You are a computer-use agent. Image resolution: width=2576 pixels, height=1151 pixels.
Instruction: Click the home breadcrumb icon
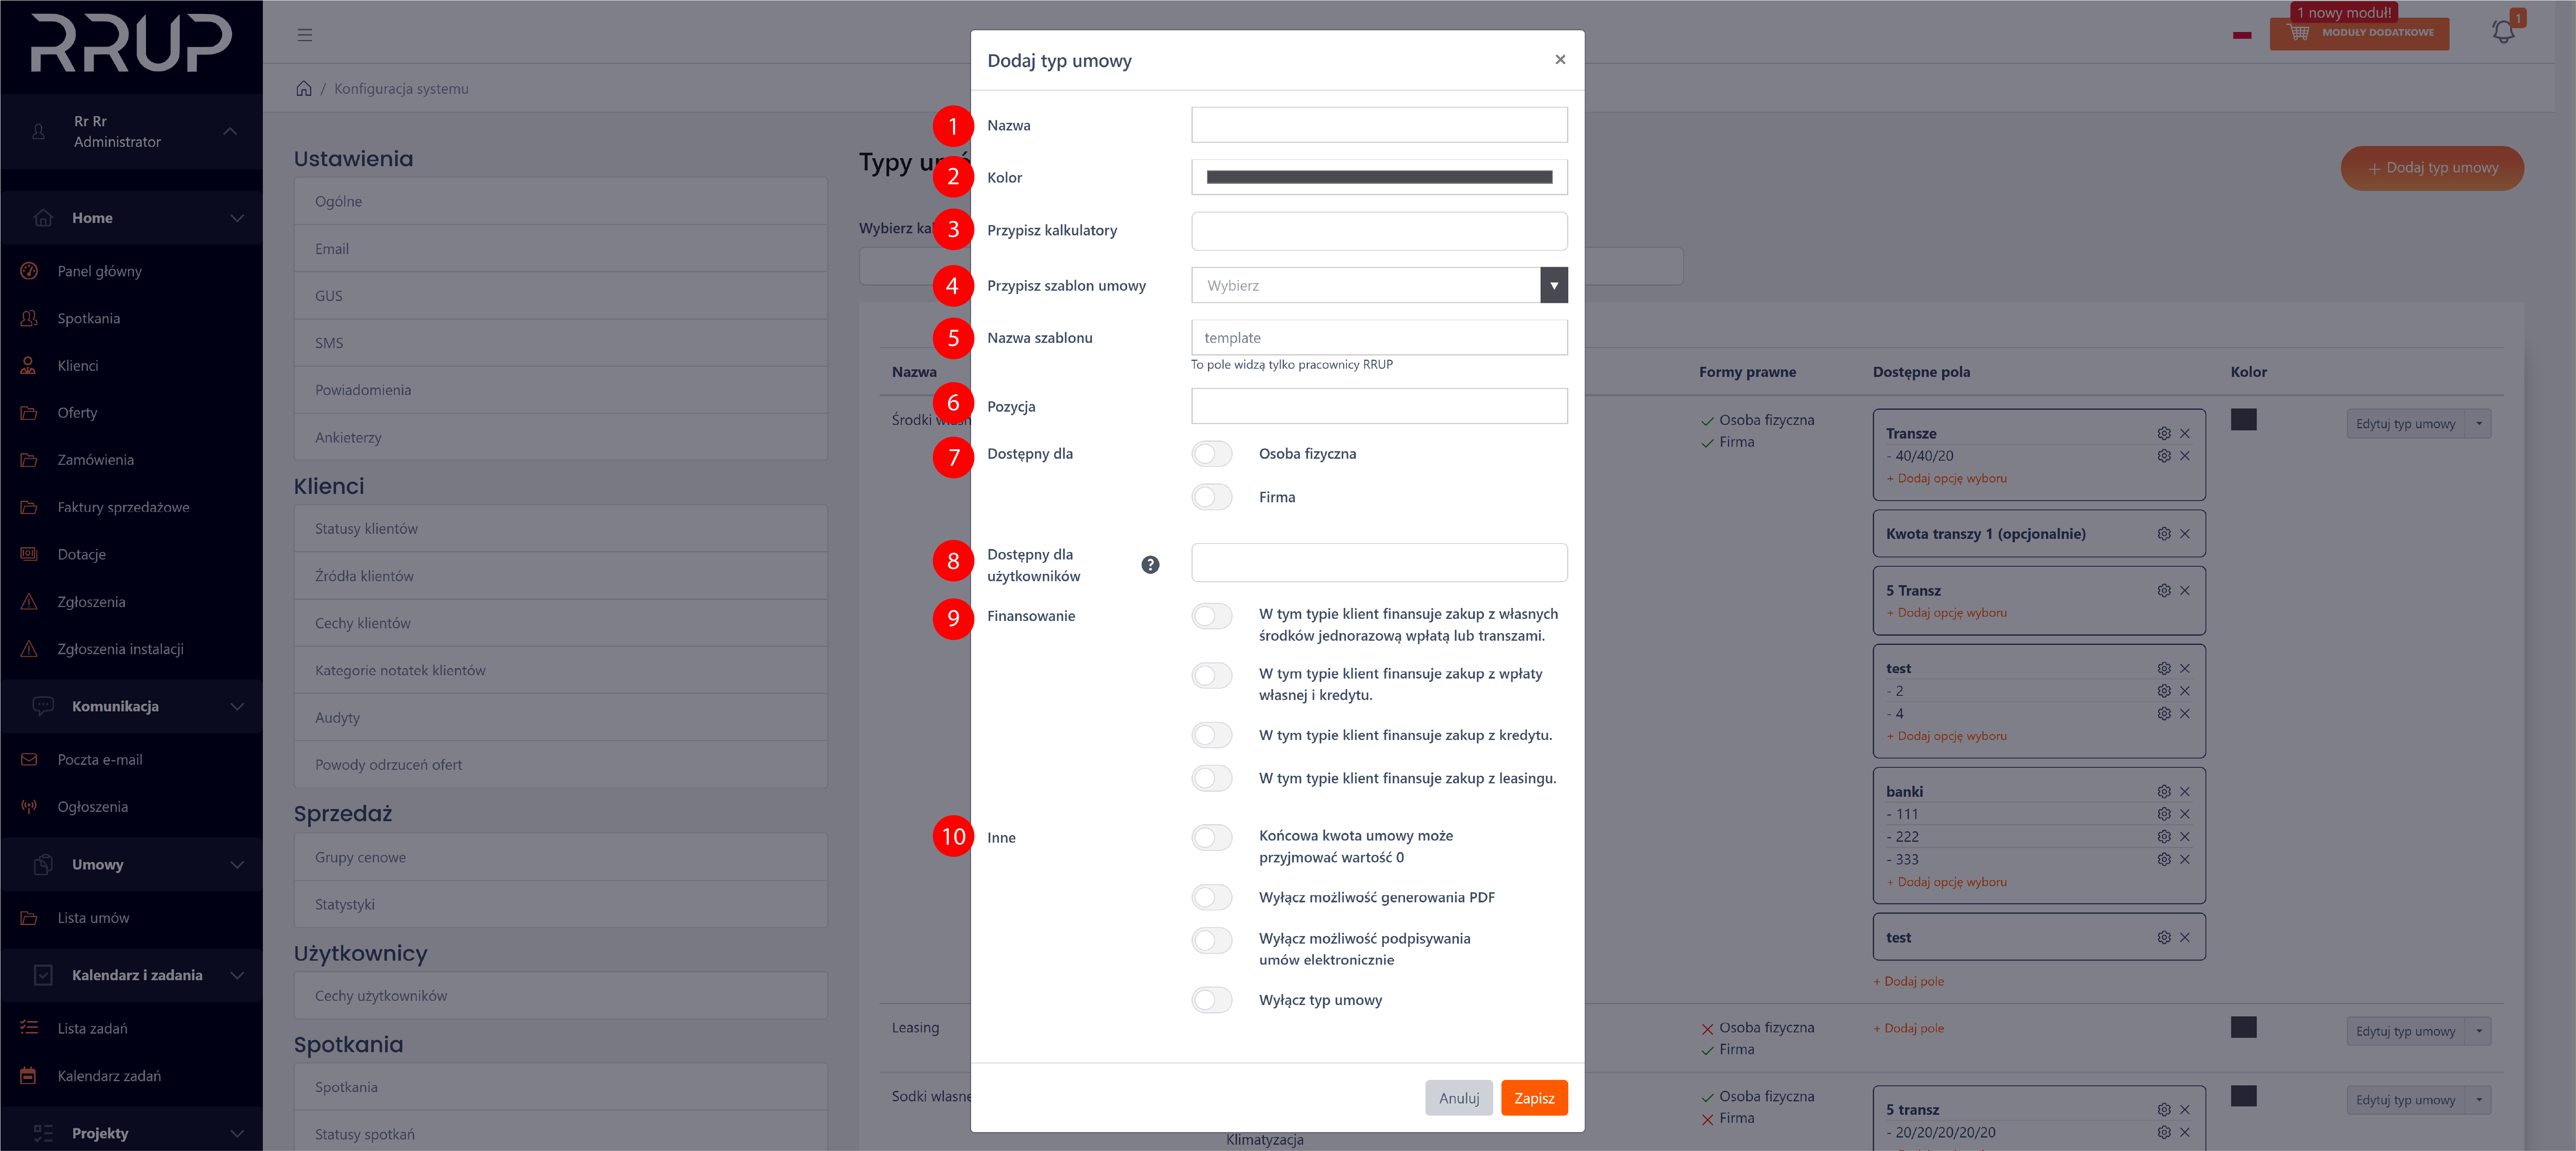tap(304, 88)
